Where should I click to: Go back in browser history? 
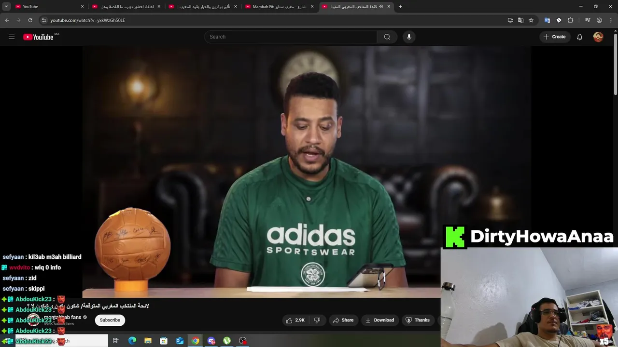(x=7, y=20)
